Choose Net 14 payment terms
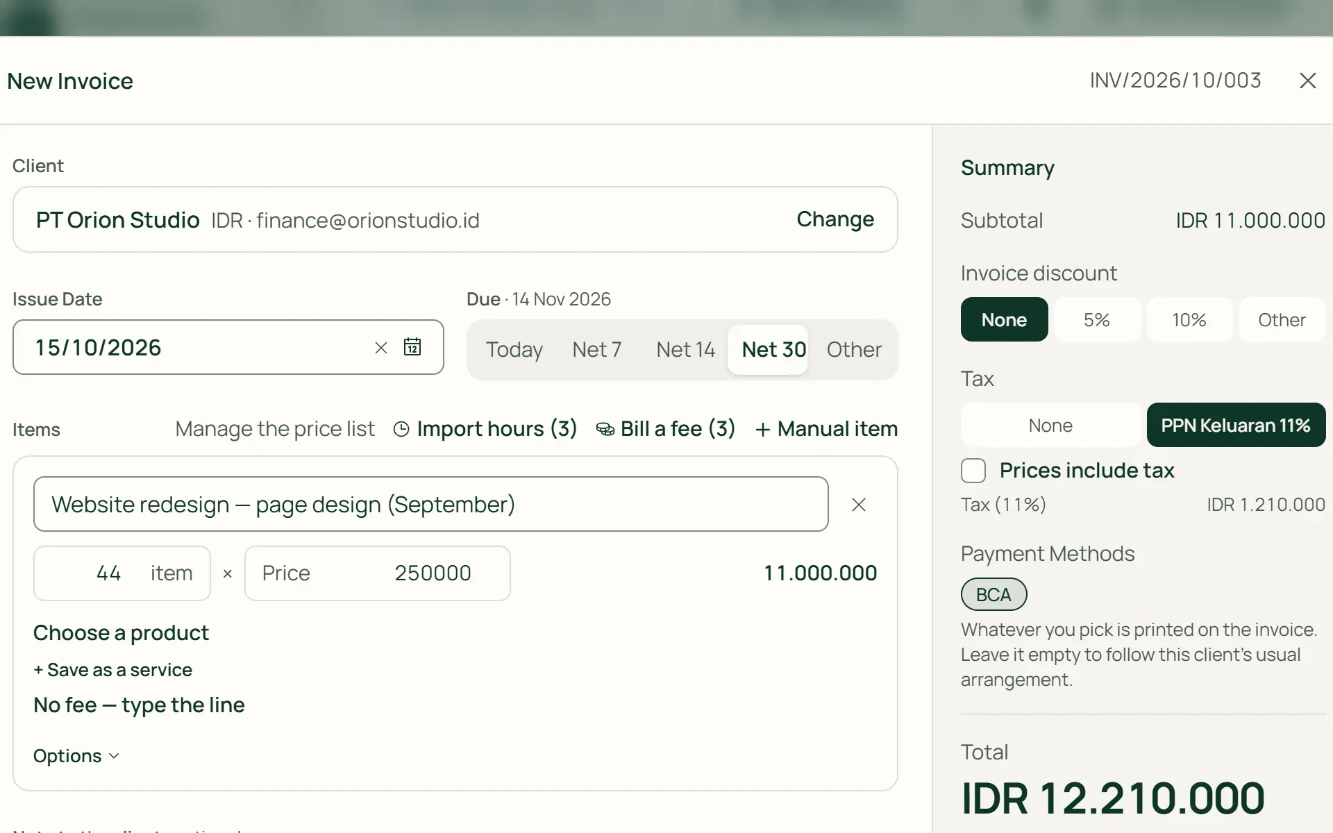The width and height of the screenshot is (1333, 833). tap(685, 349)
